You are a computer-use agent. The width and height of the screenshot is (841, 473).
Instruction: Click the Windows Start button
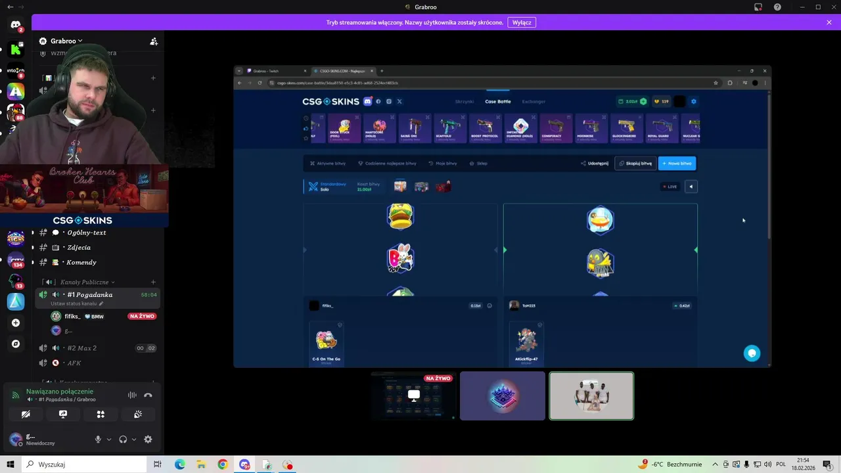11,464
